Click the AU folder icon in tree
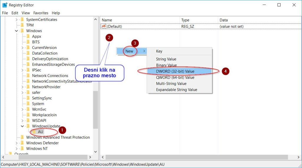This screenshot has width=302, height=168. click(34, 132)
